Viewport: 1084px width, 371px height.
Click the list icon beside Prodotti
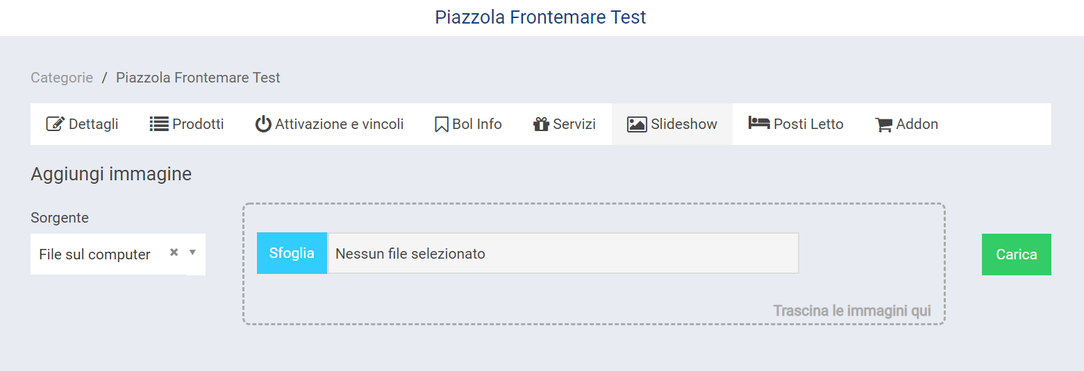click(x=159, y=124)
